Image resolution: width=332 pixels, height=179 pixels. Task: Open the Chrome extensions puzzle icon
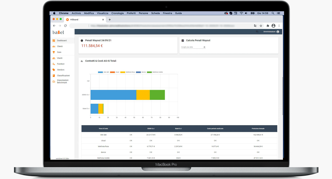point(268,26)
